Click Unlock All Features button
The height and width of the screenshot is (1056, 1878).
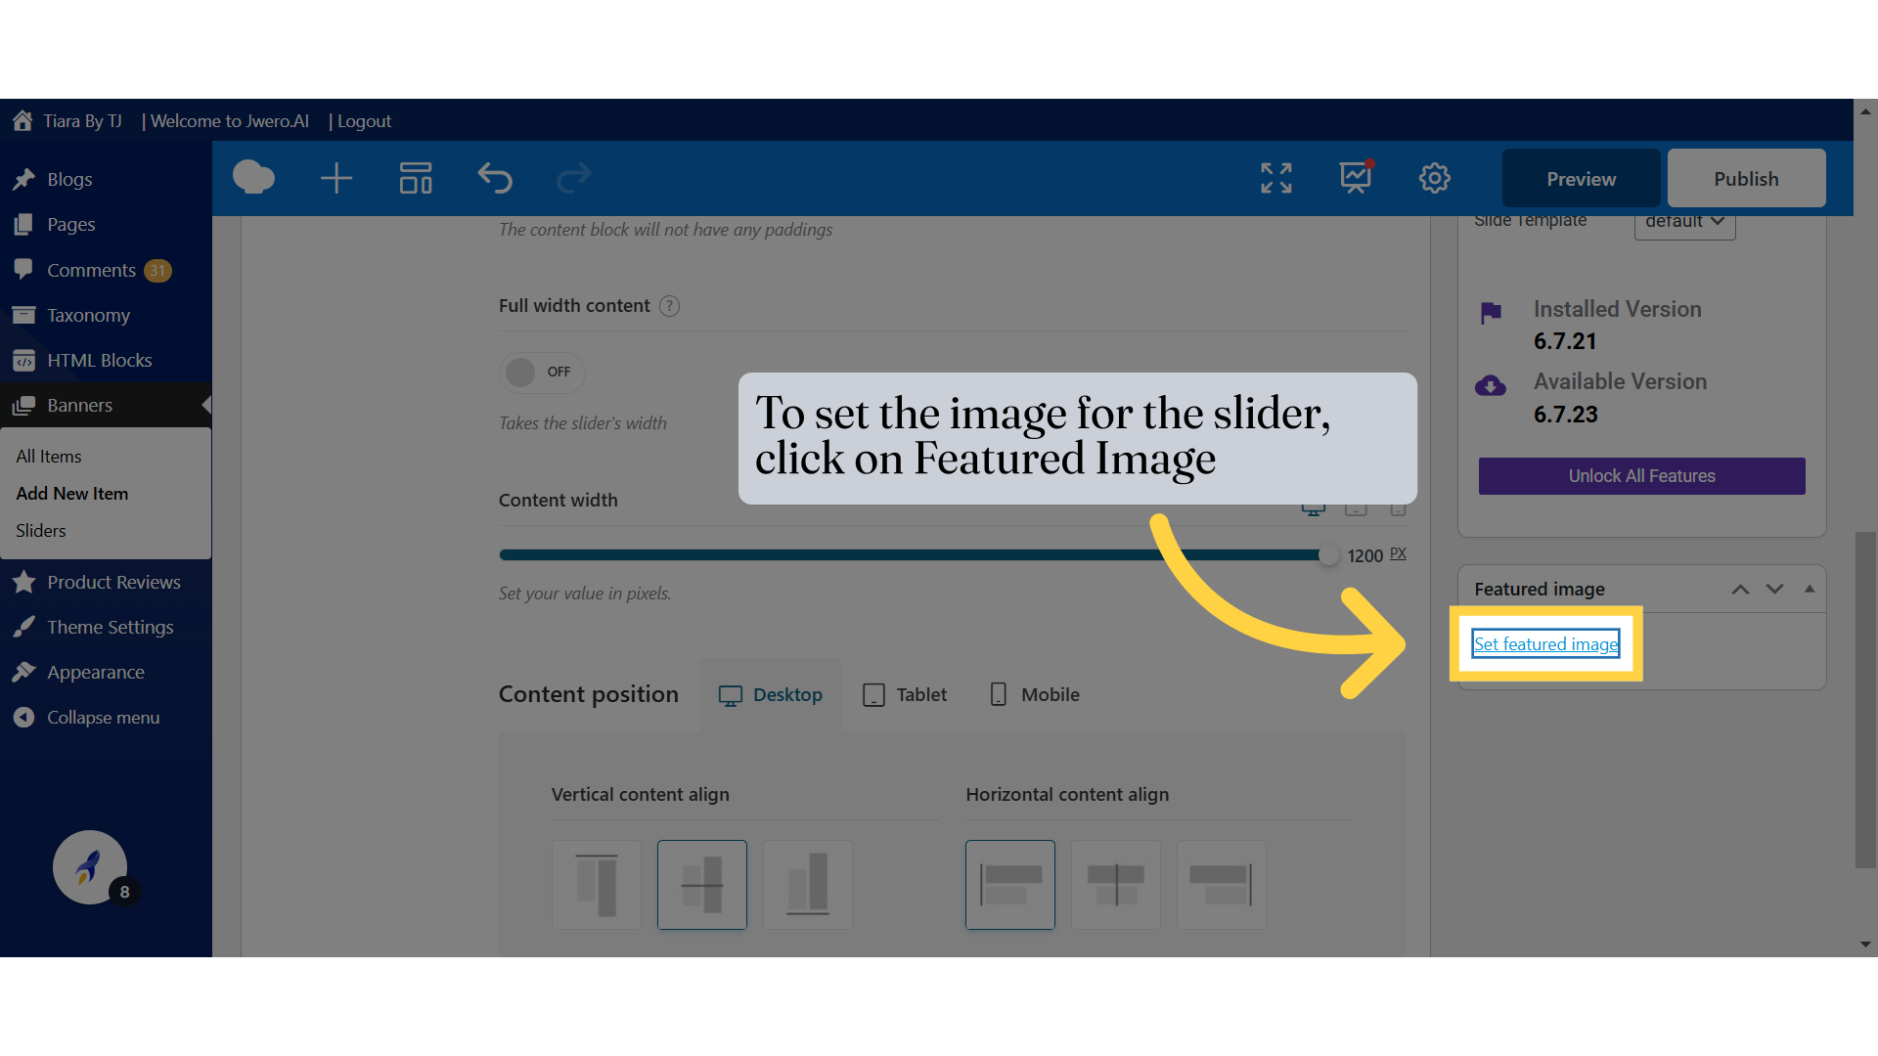1642,476
